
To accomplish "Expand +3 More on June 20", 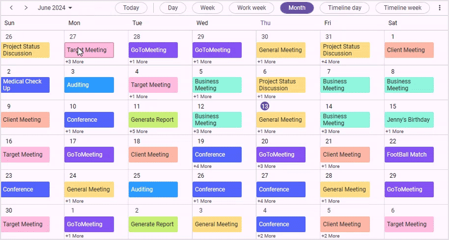I will 266,166.
